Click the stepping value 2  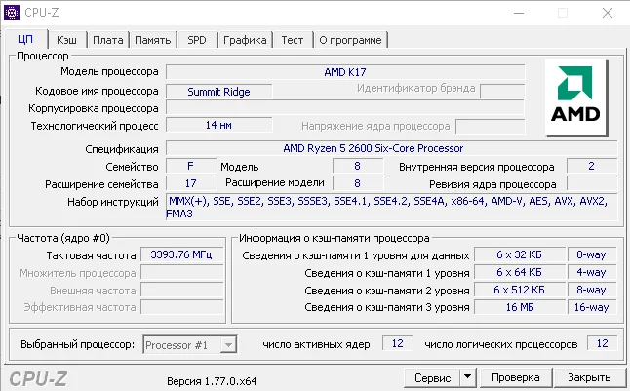[x=591, y=166]
